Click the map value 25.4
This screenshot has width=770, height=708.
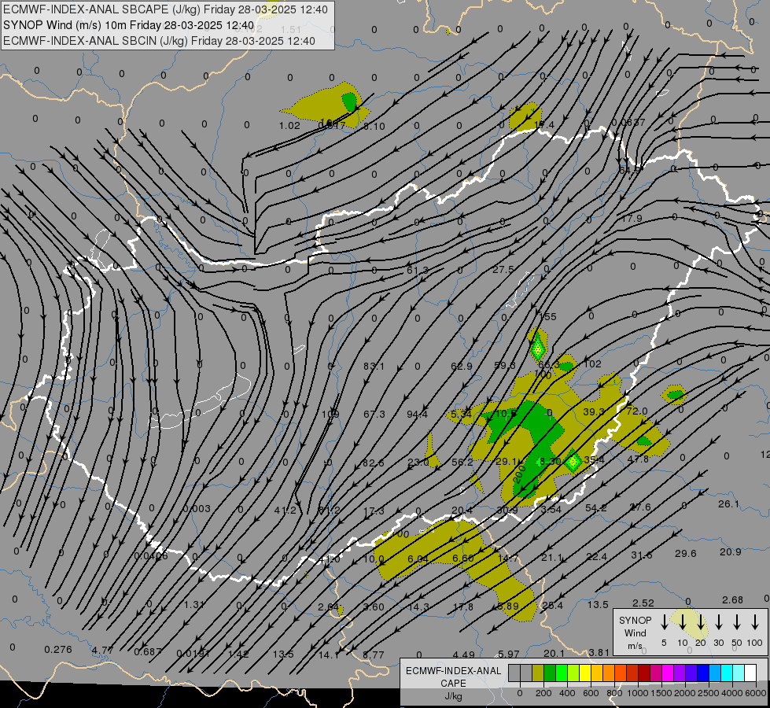coord(552,605)
